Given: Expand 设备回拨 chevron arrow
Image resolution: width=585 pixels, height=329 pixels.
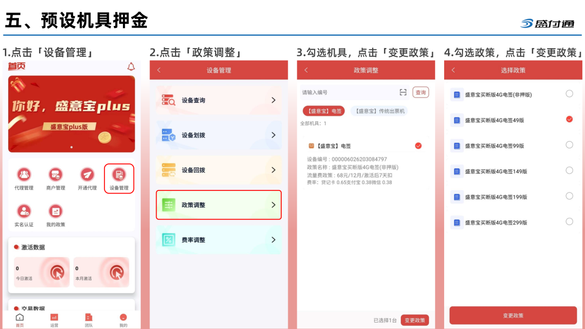Looking at the screenshot, I should [274, 170].
